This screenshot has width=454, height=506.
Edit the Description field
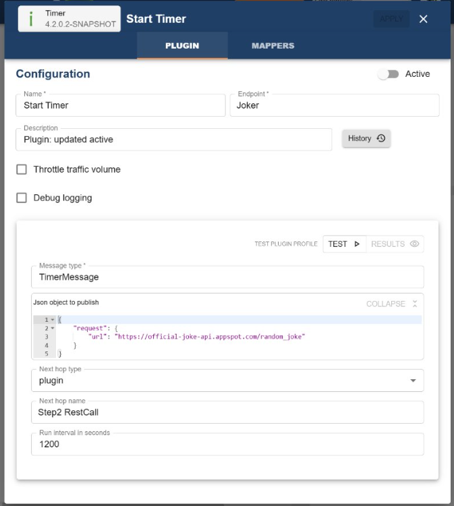[x=174, y=140]
